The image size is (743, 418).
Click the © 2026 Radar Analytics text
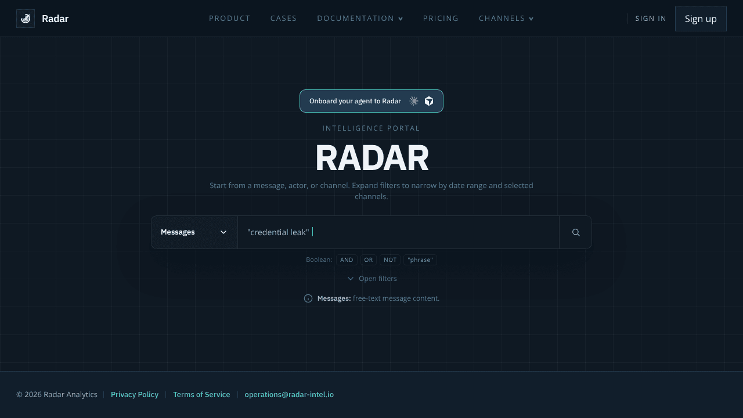click(x=57, y=395)
